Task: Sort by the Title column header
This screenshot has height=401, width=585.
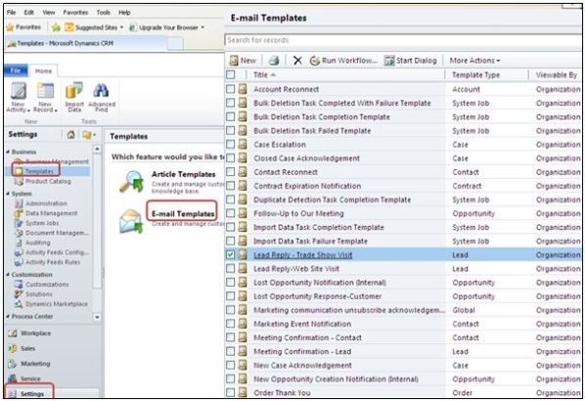Action: (264, 75)
